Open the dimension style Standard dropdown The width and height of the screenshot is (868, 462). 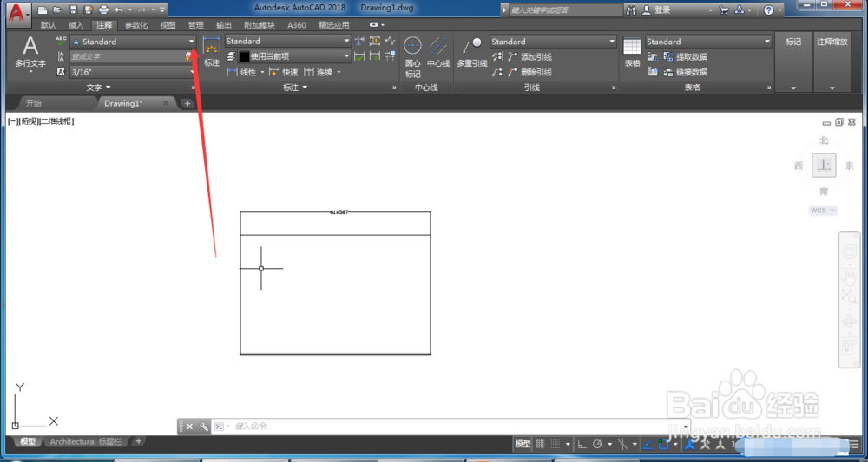[x=288, y=41]
